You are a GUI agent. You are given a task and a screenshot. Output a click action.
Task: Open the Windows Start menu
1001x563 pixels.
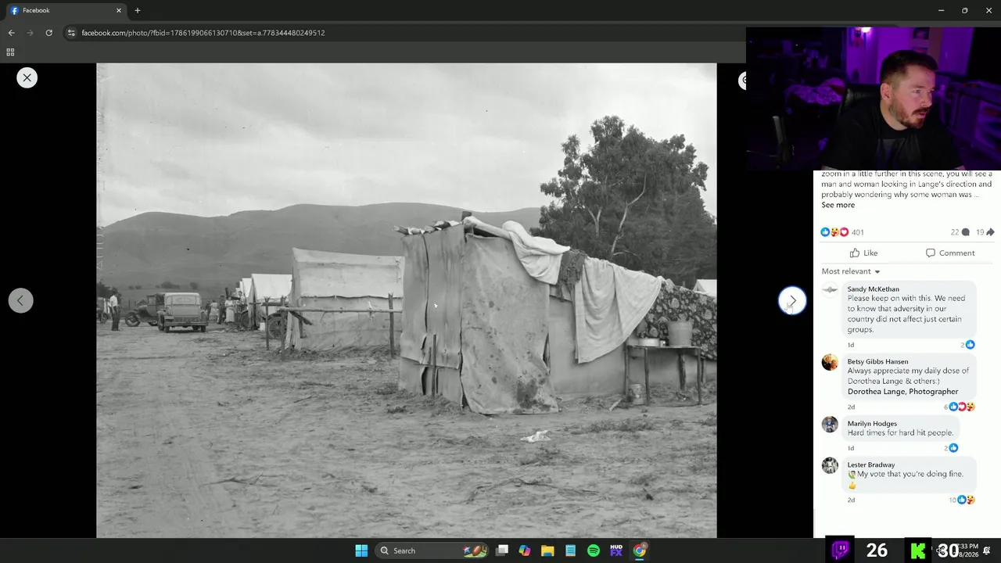pyautogui.click(x=361, y=550)
